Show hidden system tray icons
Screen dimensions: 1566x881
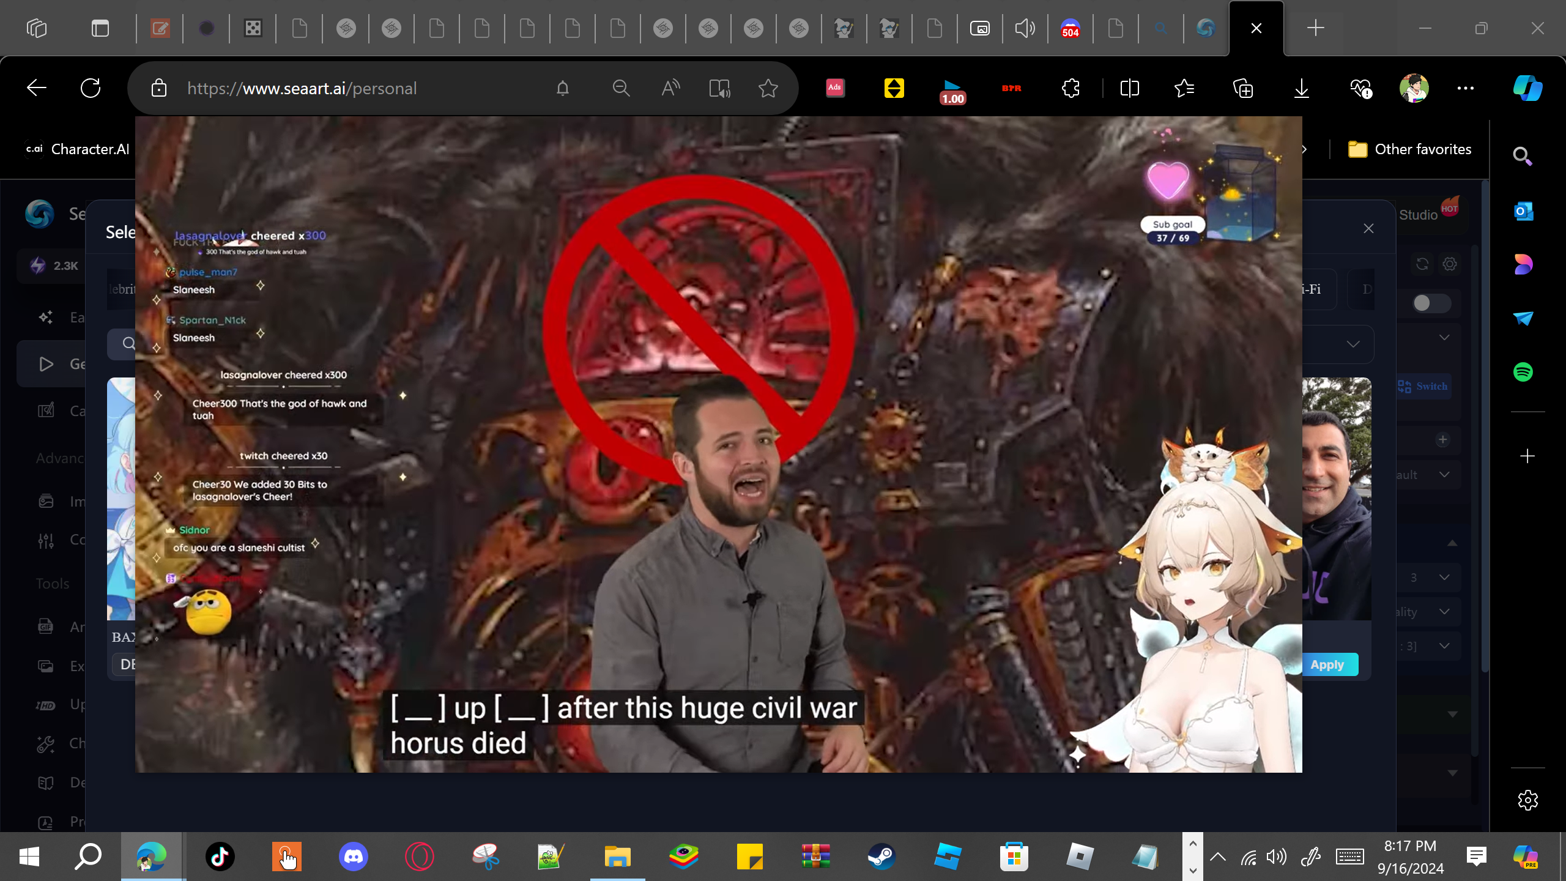click(x=1217, y=857)
